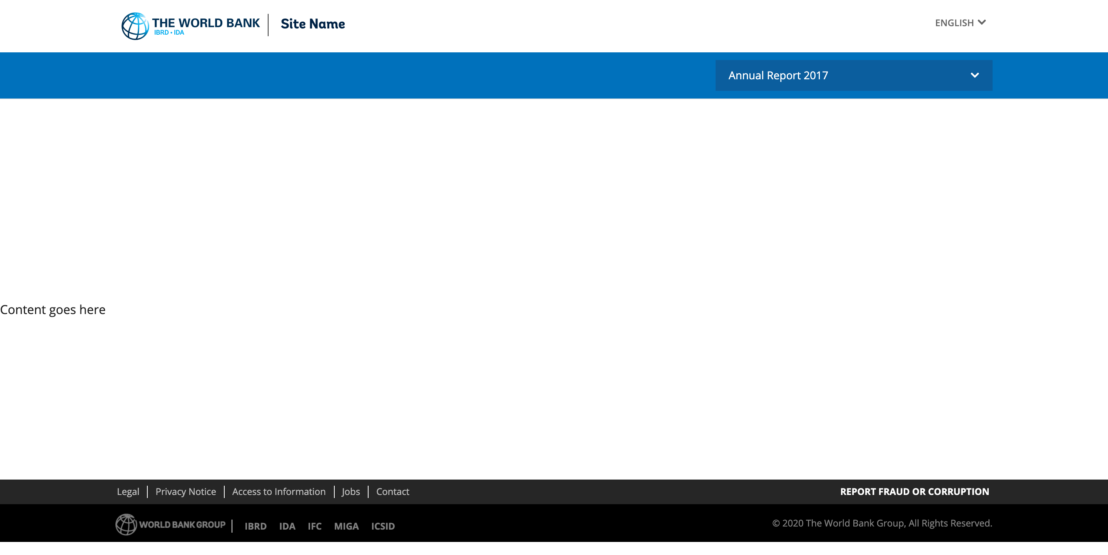Expand the Annual Report 2017 dropdown
This screenshot has height=555, width=1108.
[975, 75]
